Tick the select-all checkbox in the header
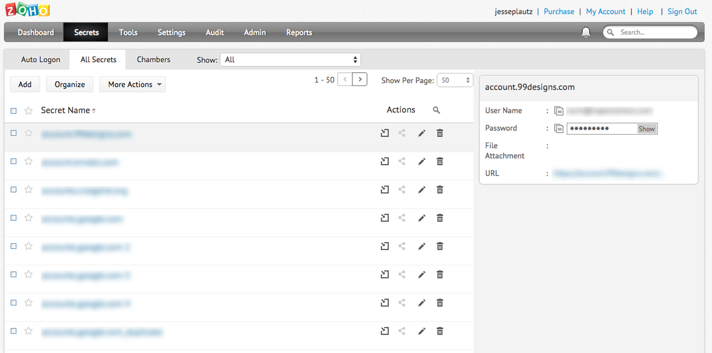The height and width of the screenshot is (353, 712). pyautogui.click(x=14, y=111)
